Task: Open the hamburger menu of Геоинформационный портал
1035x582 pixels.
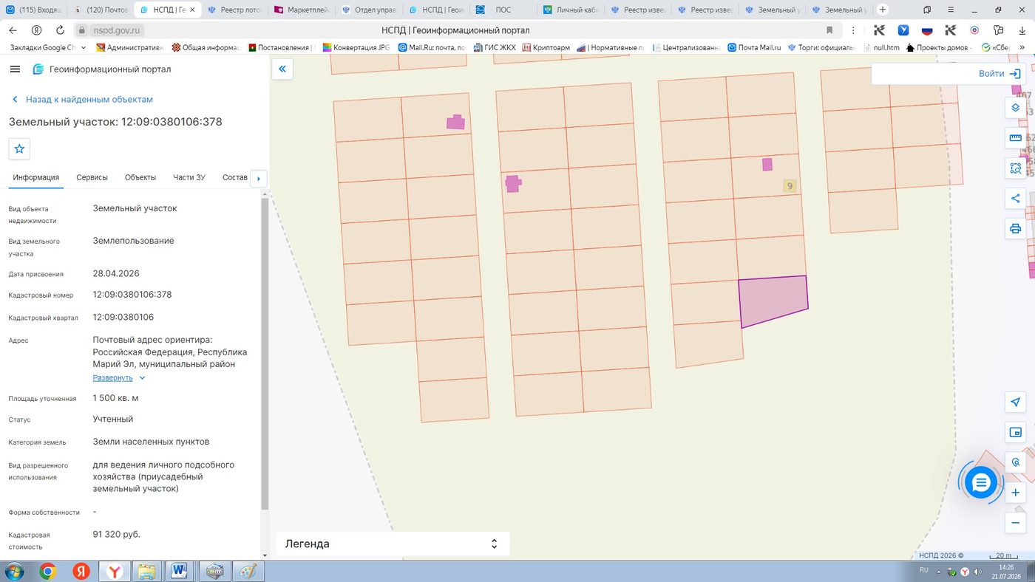Action: point(15,69)
